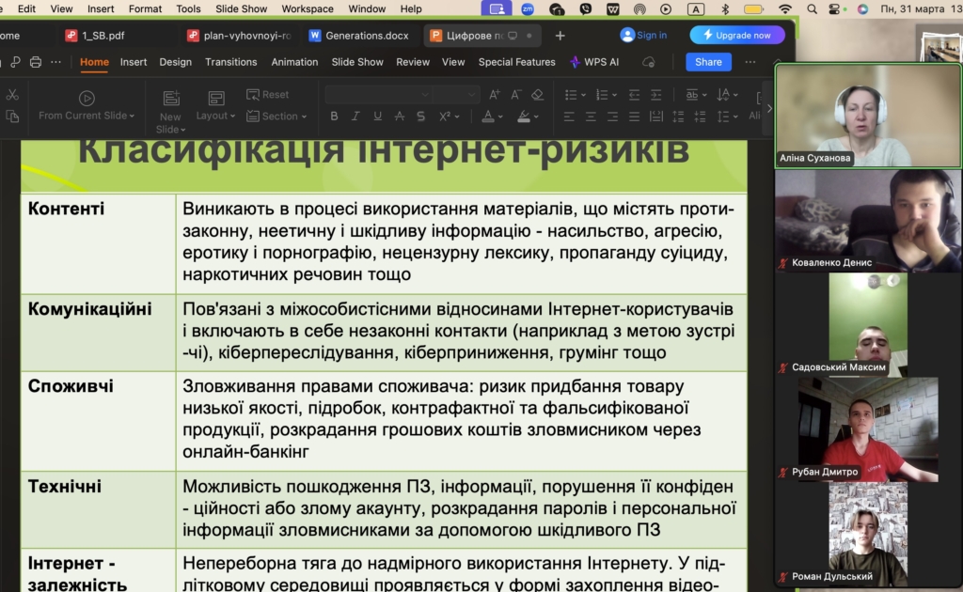
Task: Toggle bold formatting
Action: (x=334, y=117)
